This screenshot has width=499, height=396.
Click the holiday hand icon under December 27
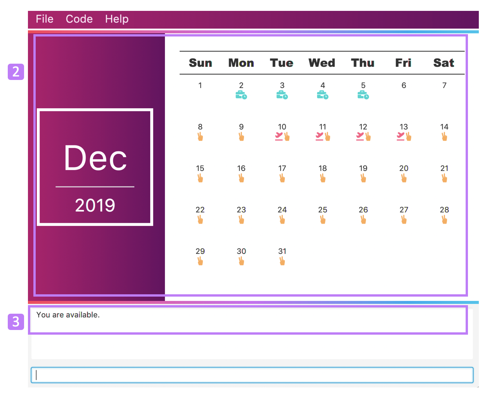(404, 219)
